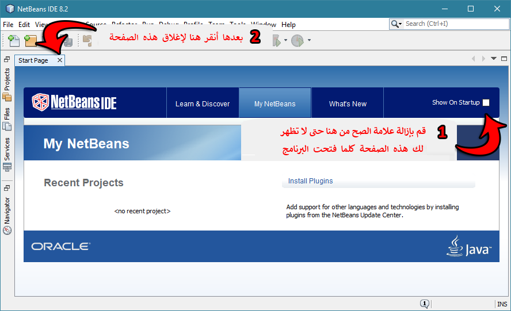Switch to What's New tab
The height and width of the screenshot is (311, 511).
(x=348, y=104)
